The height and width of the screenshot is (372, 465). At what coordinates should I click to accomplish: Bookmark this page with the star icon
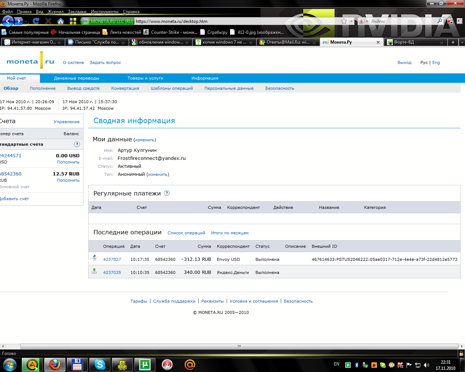pyautogui.click(x=344, y=21)
